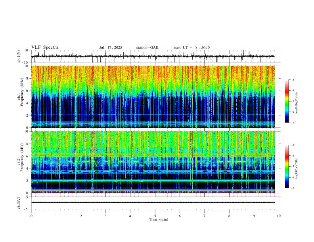314x242 pixels.
Task: Click the '-7' label on lower color bar
Action: pyautogui.click(x=293, y=188)
